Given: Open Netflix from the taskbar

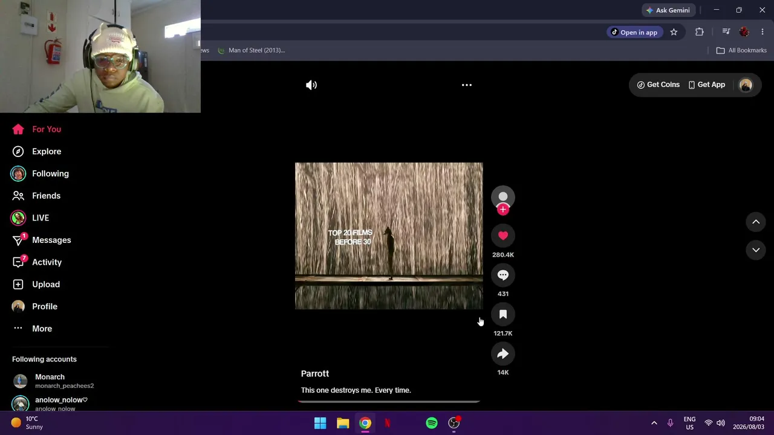Looking at the screenshot, I should click(x=388, y=424).
